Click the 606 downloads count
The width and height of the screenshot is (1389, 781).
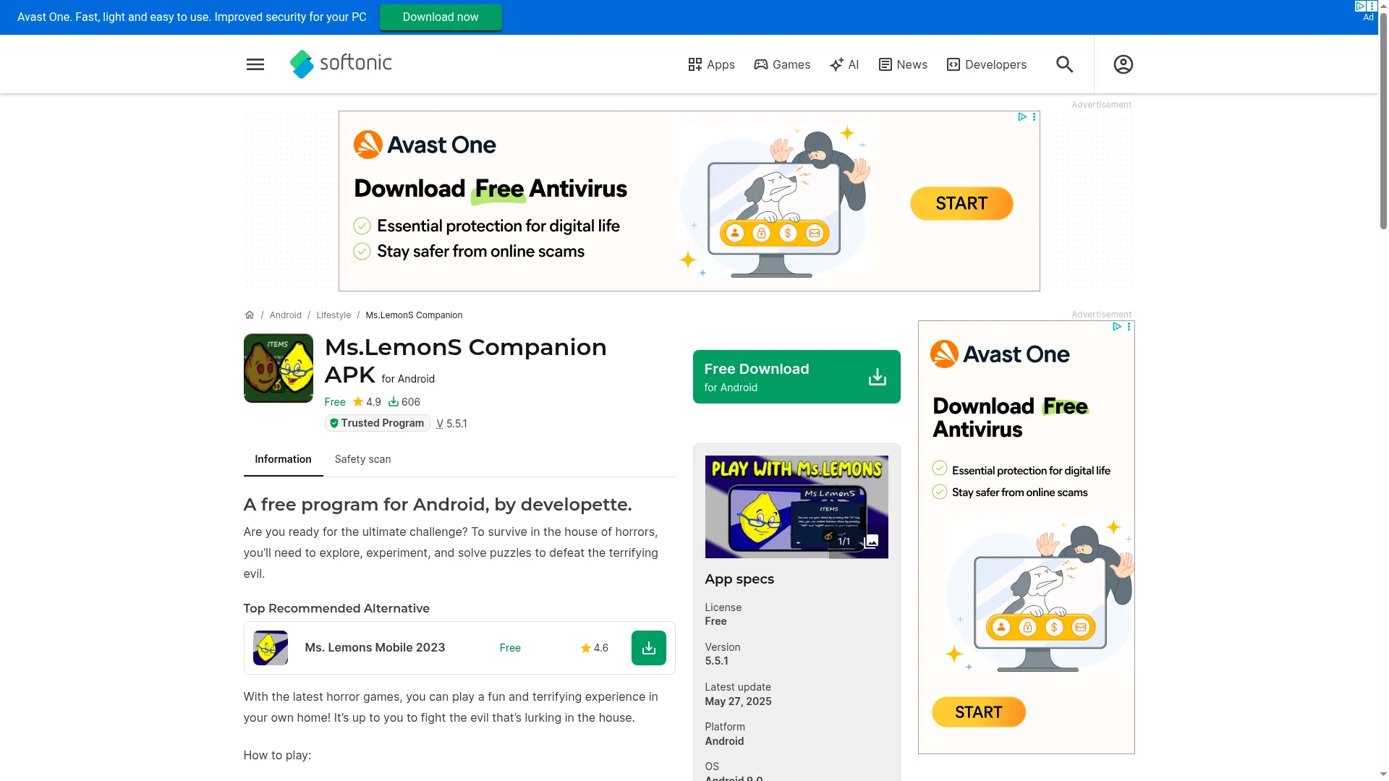pos(404,402)
